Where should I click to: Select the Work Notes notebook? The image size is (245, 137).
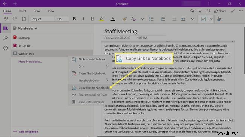[x=52, y=54]
